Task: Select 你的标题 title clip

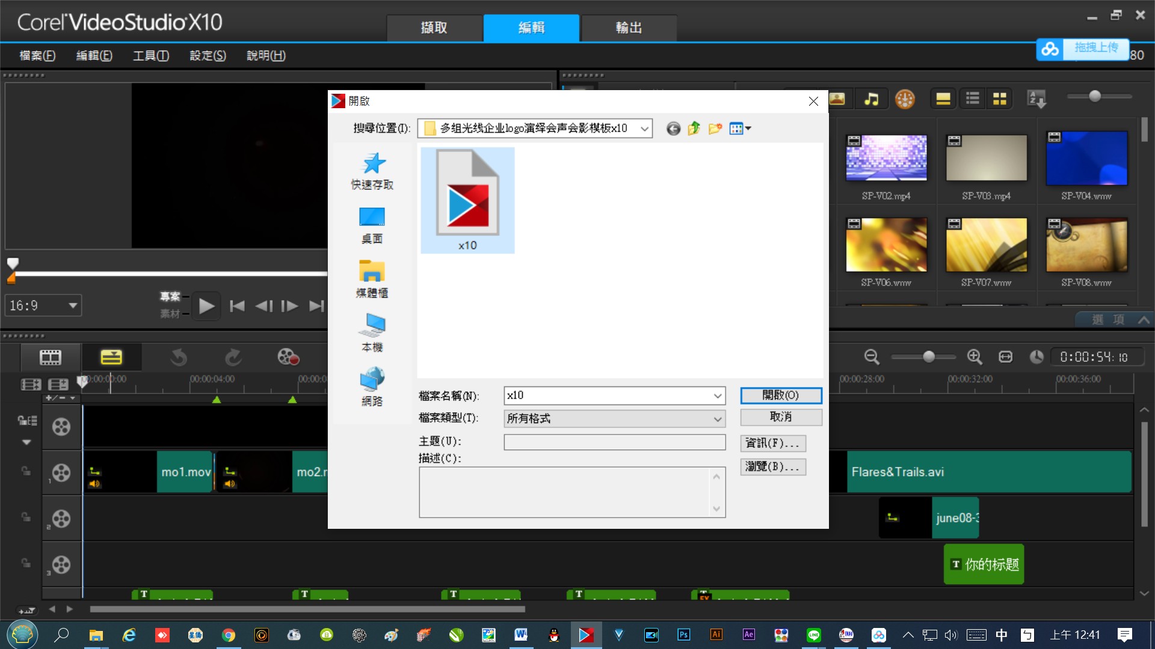Action: [x=984, y=565]
